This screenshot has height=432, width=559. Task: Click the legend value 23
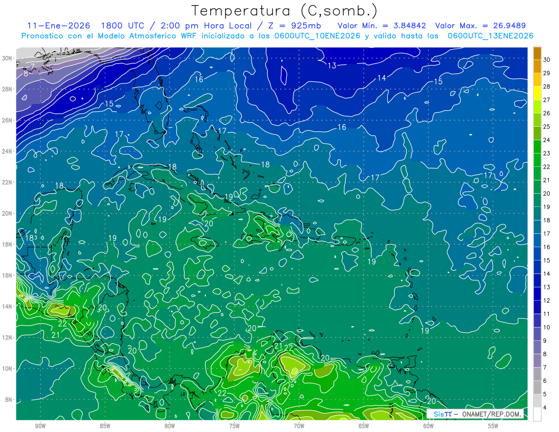coord(547,153)
